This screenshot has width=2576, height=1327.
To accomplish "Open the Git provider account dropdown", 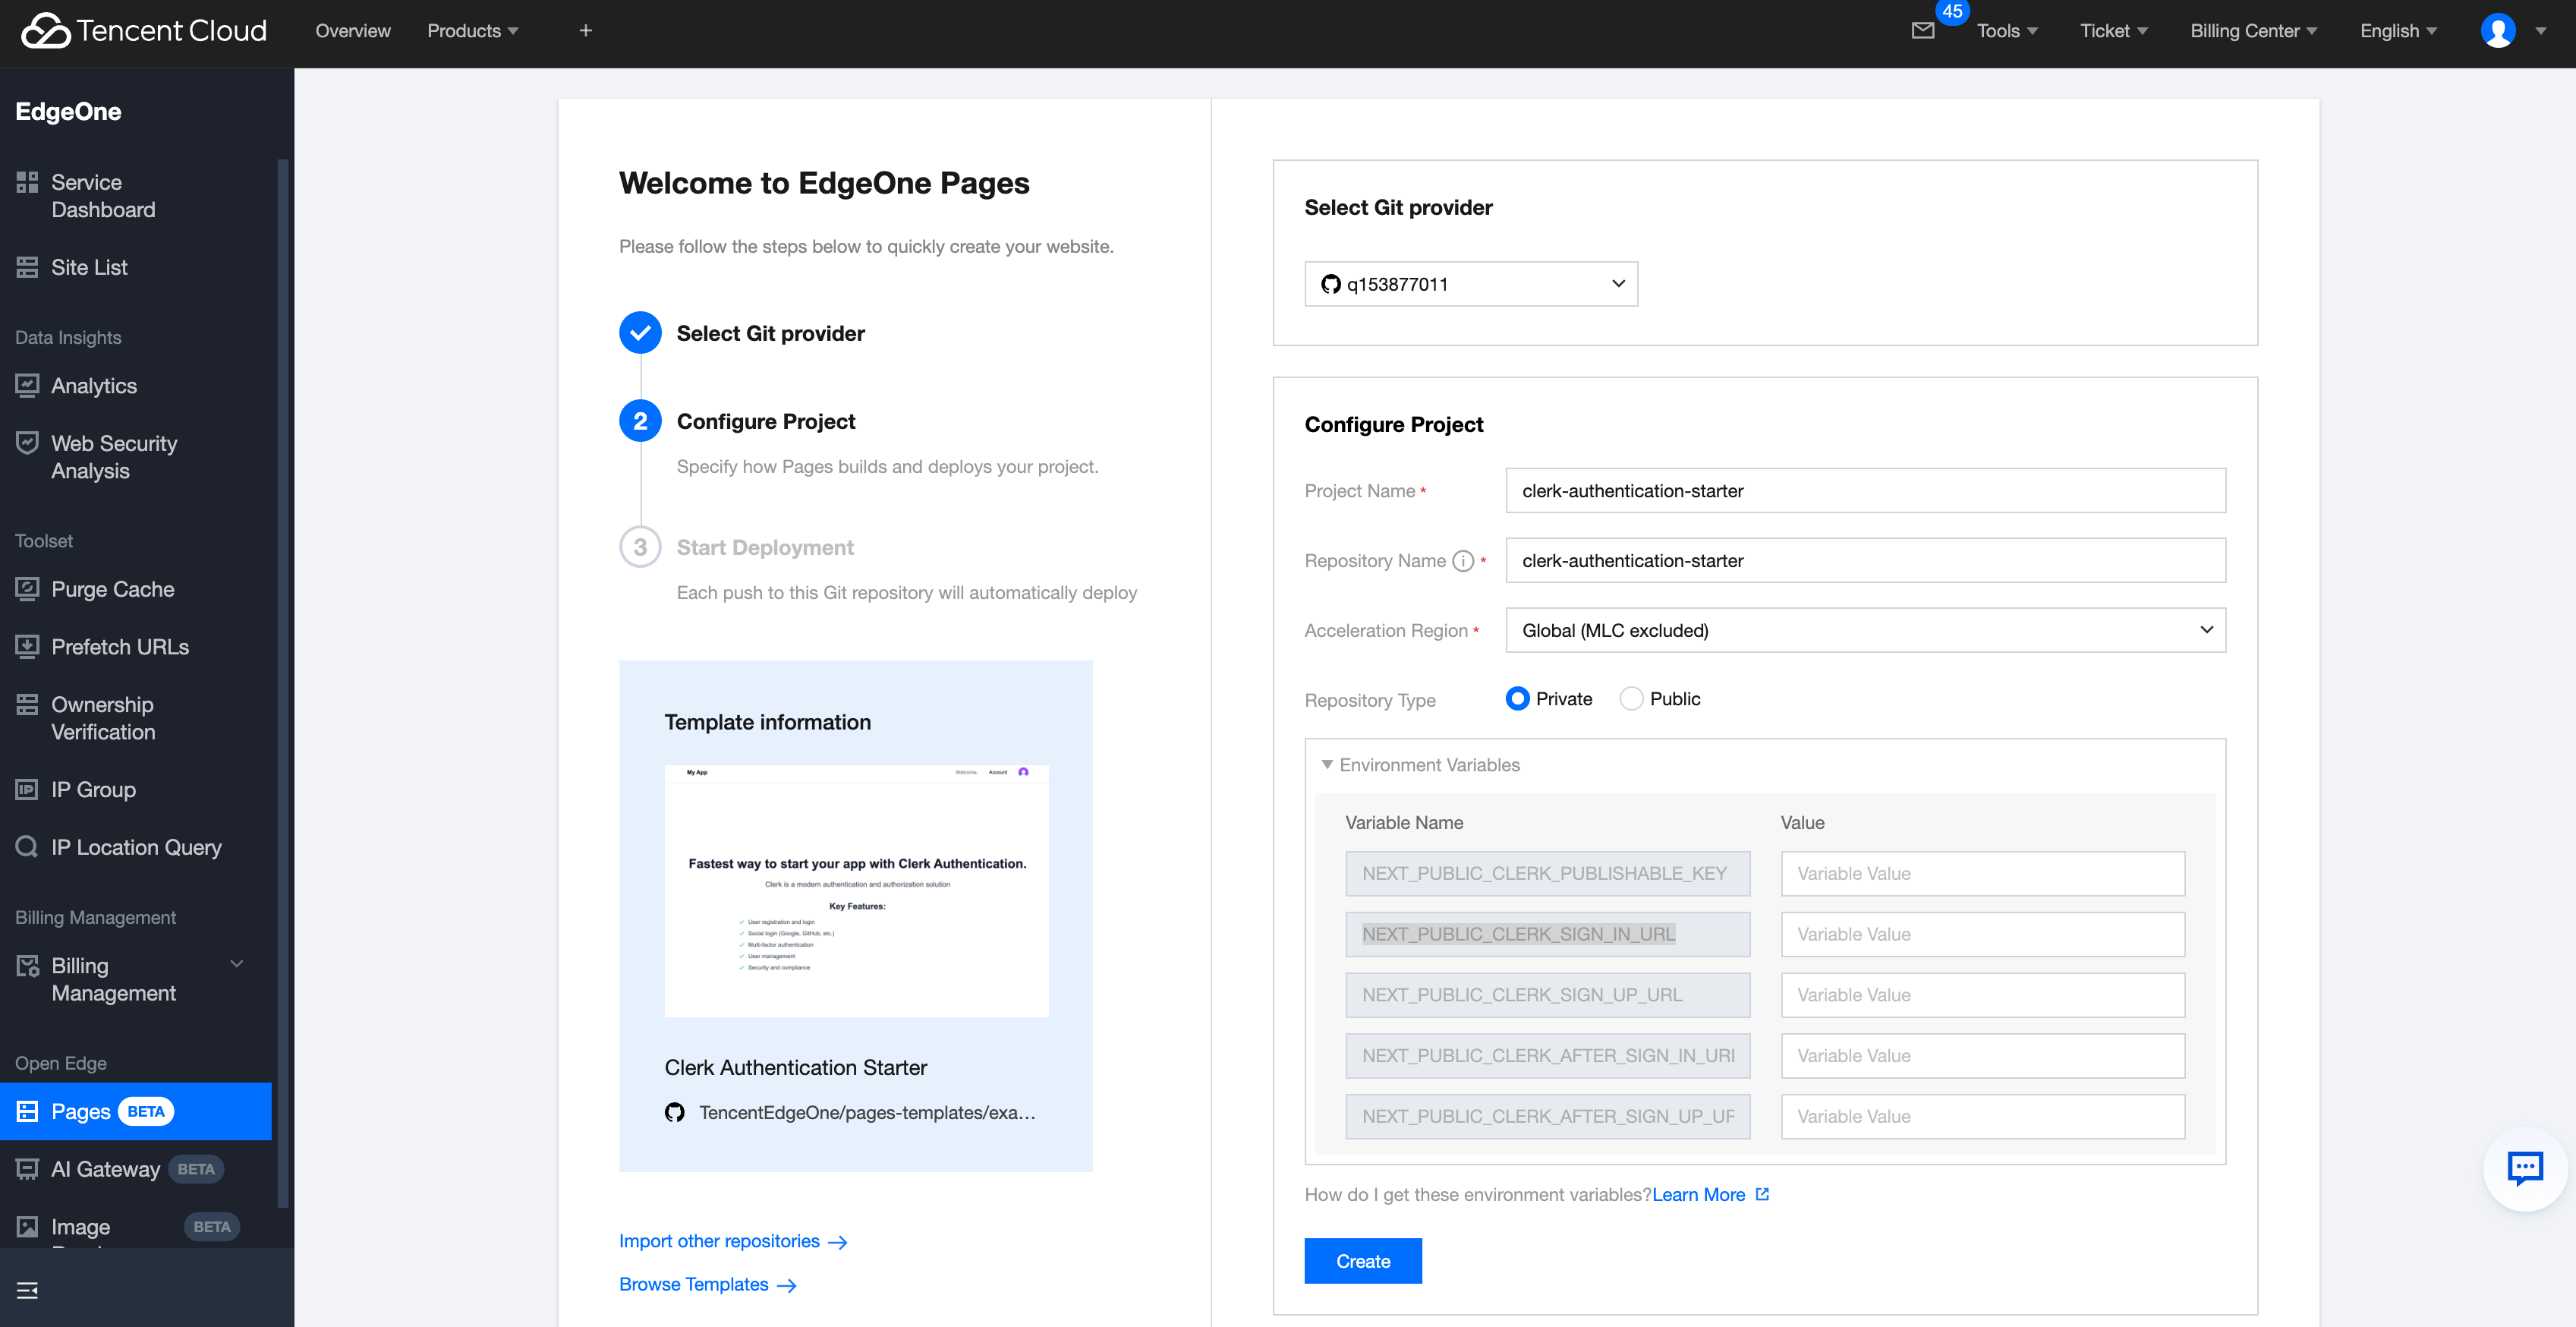I will coord(1471,284).
